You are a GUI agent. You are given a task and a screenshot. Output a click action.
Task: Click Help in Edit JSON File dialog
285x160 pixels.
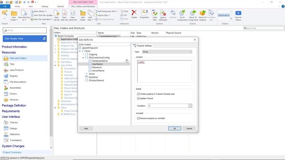86,128
